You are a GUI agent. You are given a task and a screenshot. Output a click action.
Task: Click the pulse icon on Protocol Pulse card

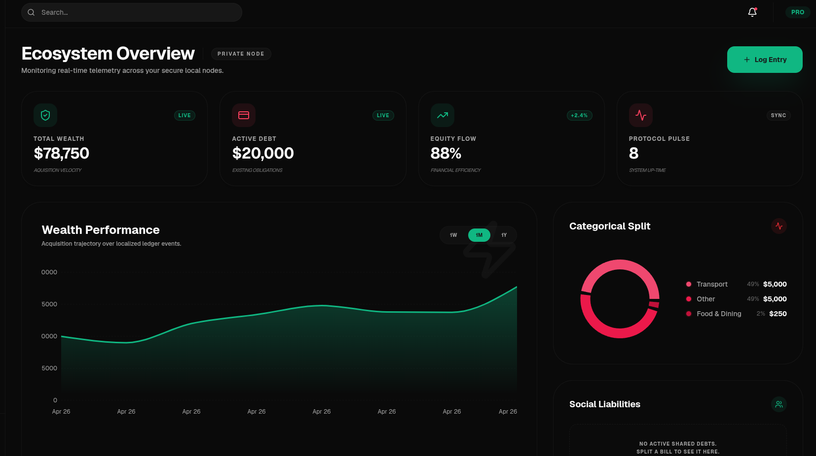[x=641, y=115]
